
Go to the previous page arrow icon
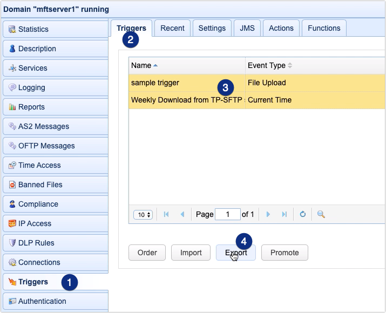pos(182,214)
